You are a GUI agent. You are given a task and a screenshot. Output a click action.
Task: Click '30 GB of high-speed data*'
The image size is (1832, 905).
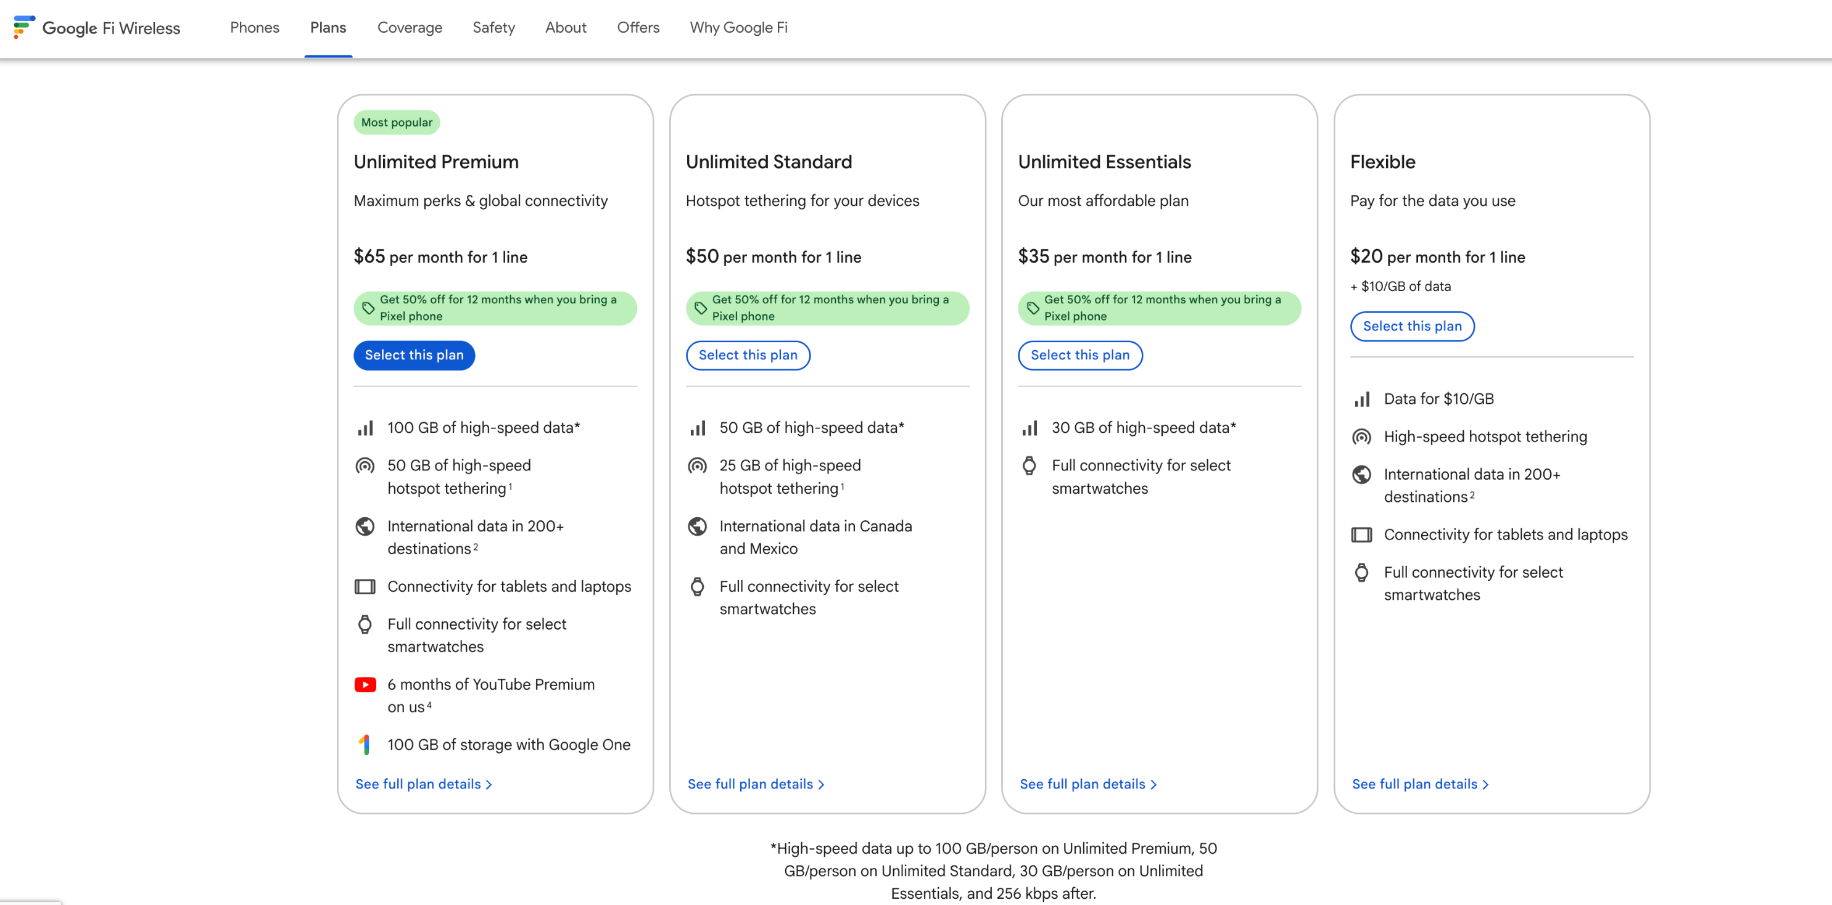pos(1144,428)
